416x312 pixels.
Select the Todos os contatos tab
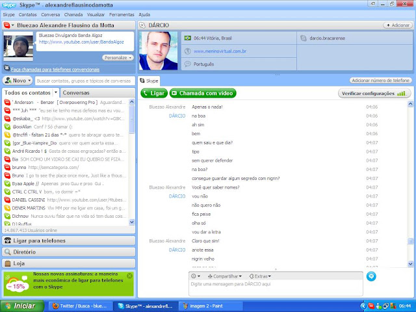[27, 93]
